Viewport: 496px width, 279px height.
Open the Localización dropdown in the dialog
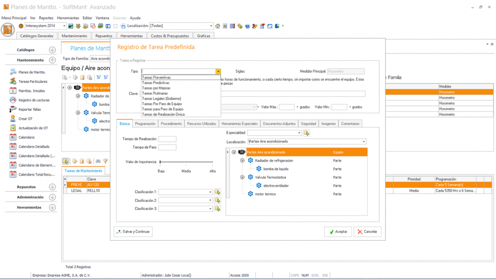coord(364,142)
